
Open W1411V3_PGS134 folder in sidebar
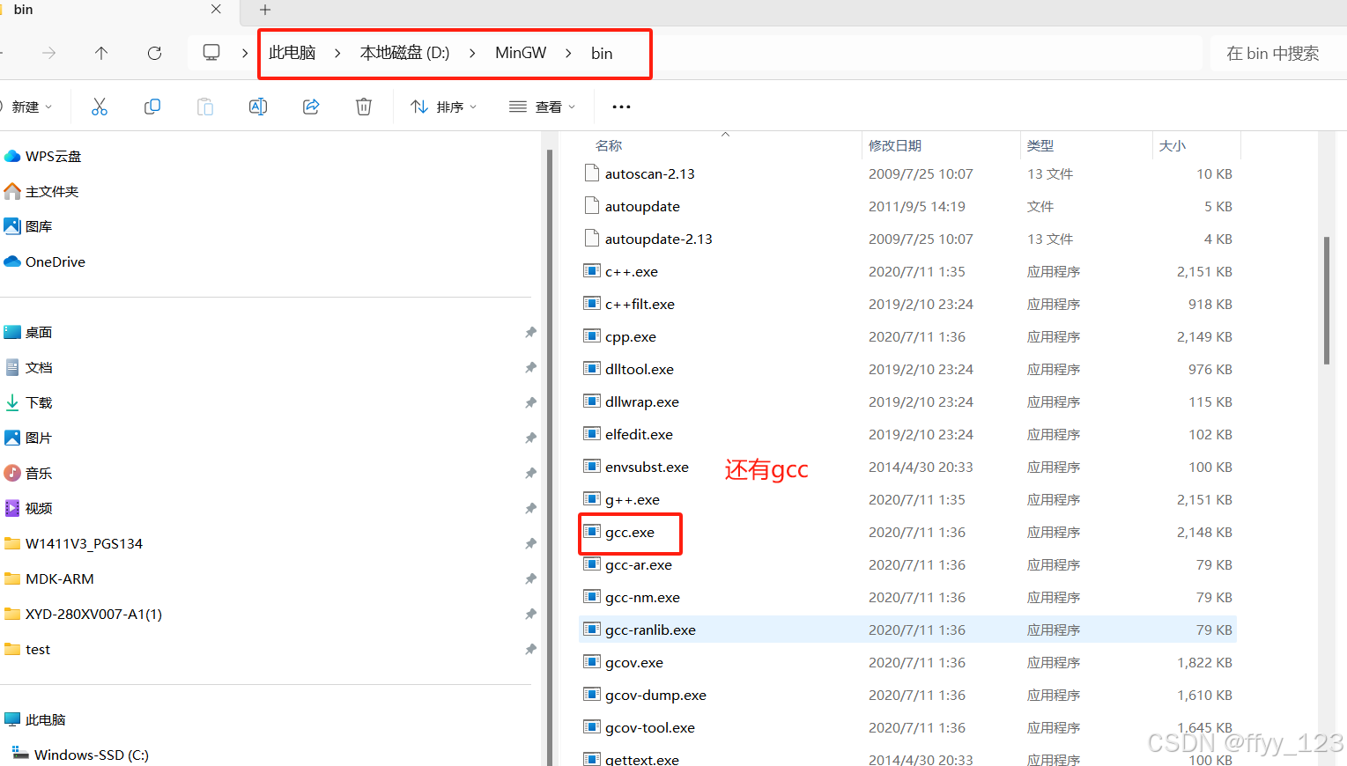pos(74,543)
